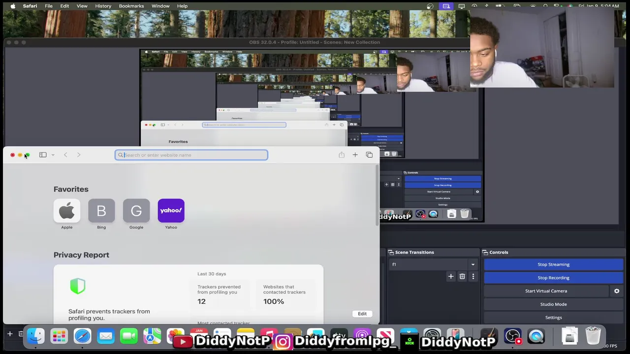Open the Help menu
The width and height of the screenshot is (630, 354).
pyautogui.click(x=182, y=6)
